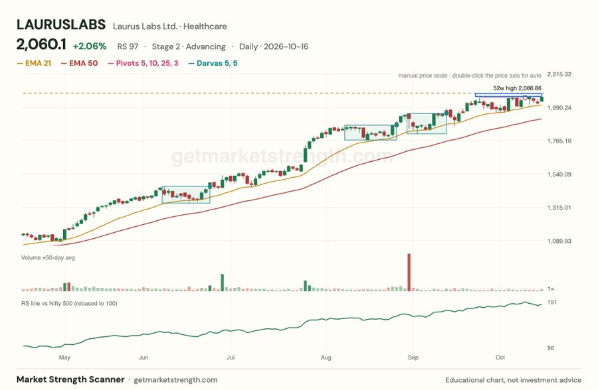Viewport: 598px width, 390px height.
Task: Click the Market Strength Scanner footer title
Action: [70, 379]
